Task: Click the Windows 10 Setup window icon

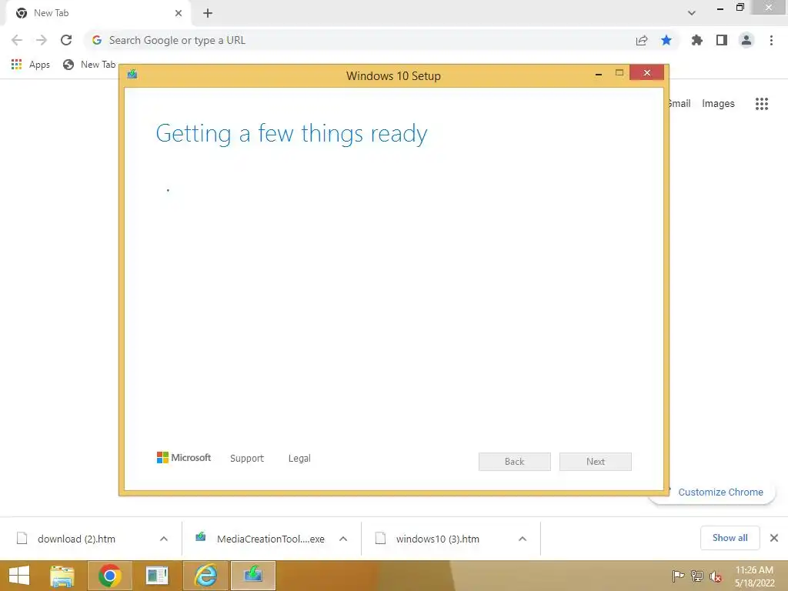Action: [132, 75]
